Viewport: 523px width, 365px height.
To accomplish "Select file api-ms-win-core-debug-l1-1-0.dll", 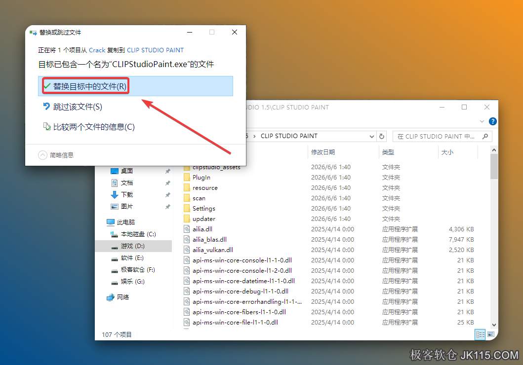I will coord(241,291).
